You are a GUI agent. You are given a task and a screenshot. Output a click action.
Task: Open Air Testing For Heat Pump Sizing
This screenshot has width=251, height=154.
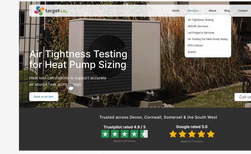click(208, 39)
